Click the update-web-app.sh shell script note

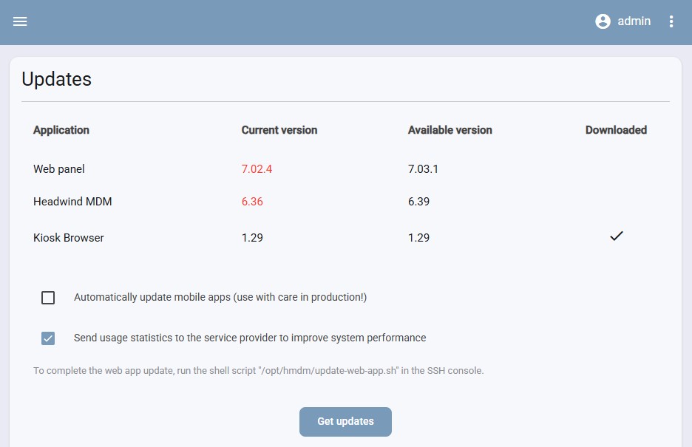point(259,371)
